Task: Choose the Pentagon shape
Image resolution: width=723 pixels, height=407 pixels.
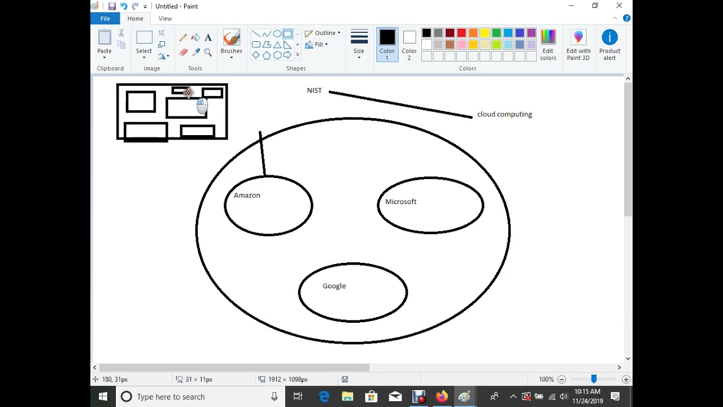Action: (267, 55)
